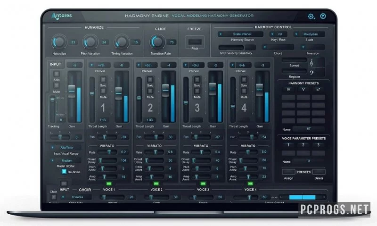The width and height of the screenshot is (377, 226).
Task: Click the harmony Spread slider
Action: 294,60
